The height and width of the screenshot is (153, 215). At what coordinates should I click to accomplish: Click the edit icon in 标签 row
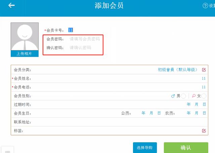pos(204,131)
